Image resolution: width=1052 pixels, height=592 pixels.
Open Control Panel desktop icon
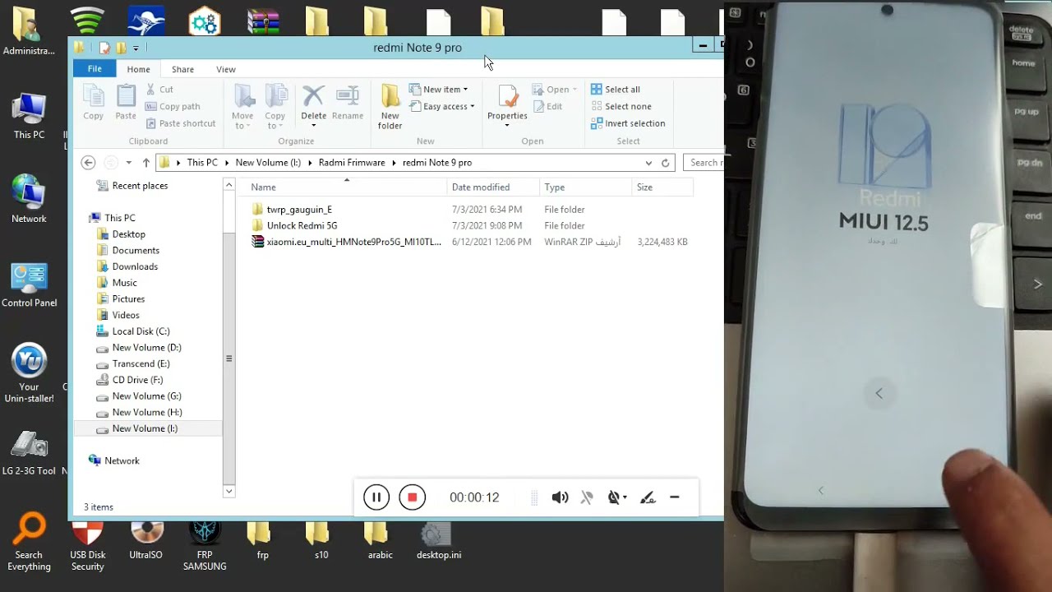pyautogui.click(x=30, y=285)
